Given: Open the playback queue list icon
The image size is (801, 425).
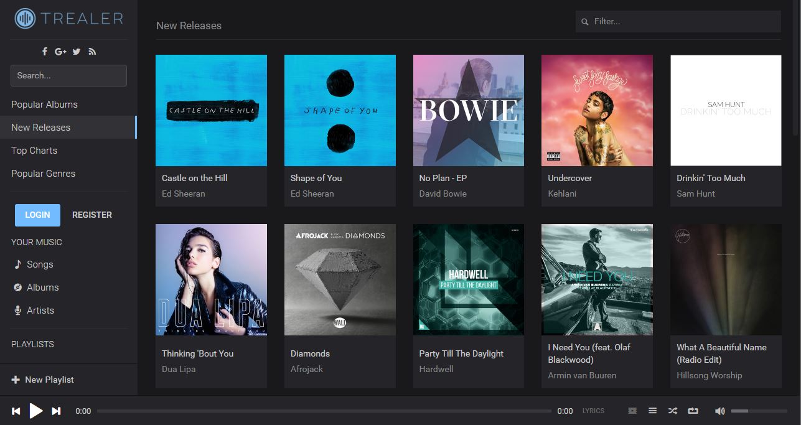Looking at the screenshot, I should tap(652, 411).
